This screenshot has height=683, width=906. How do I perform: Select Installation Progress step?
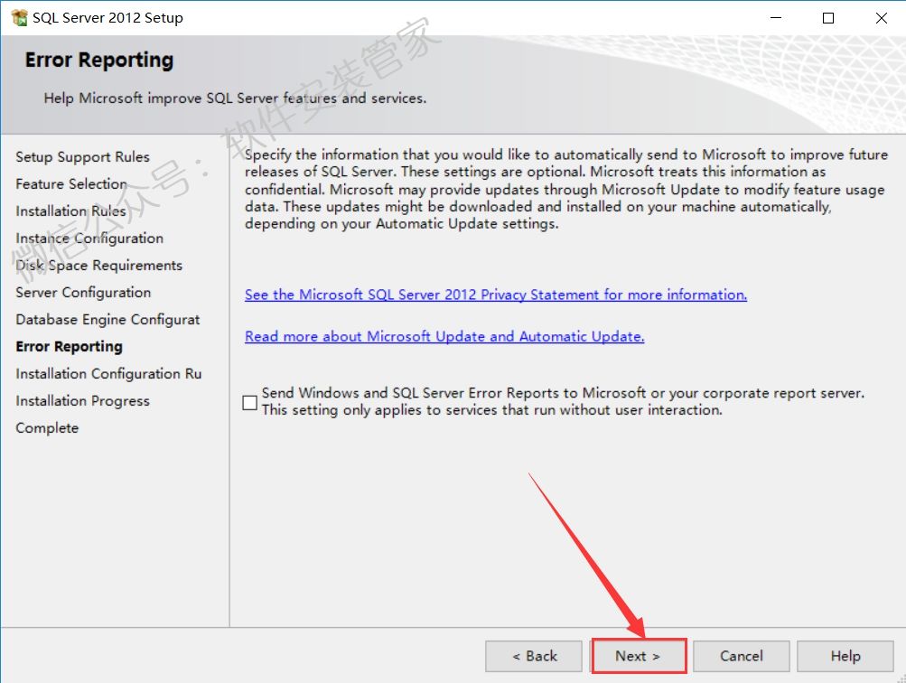[x=82, y=400]
